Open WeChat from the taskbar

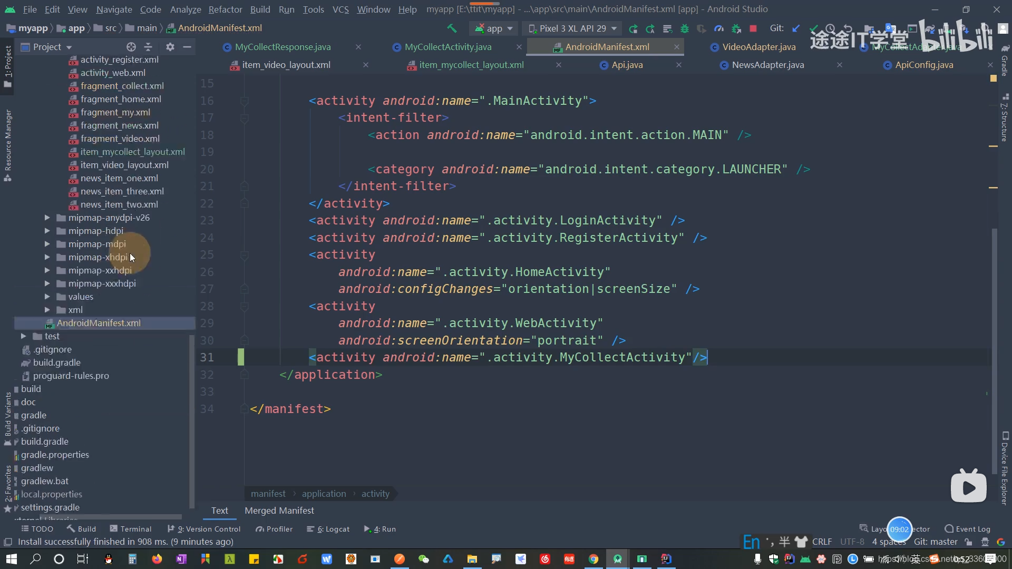[424, 559]
